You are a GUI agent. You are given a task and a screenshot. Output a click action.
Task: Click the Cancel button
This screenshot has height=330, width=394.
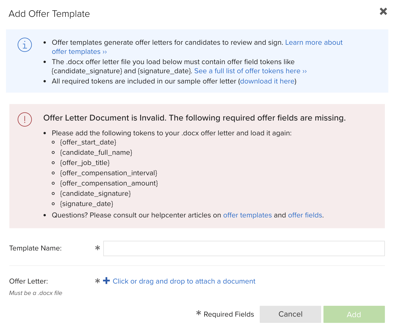click(x=290, y=314)
